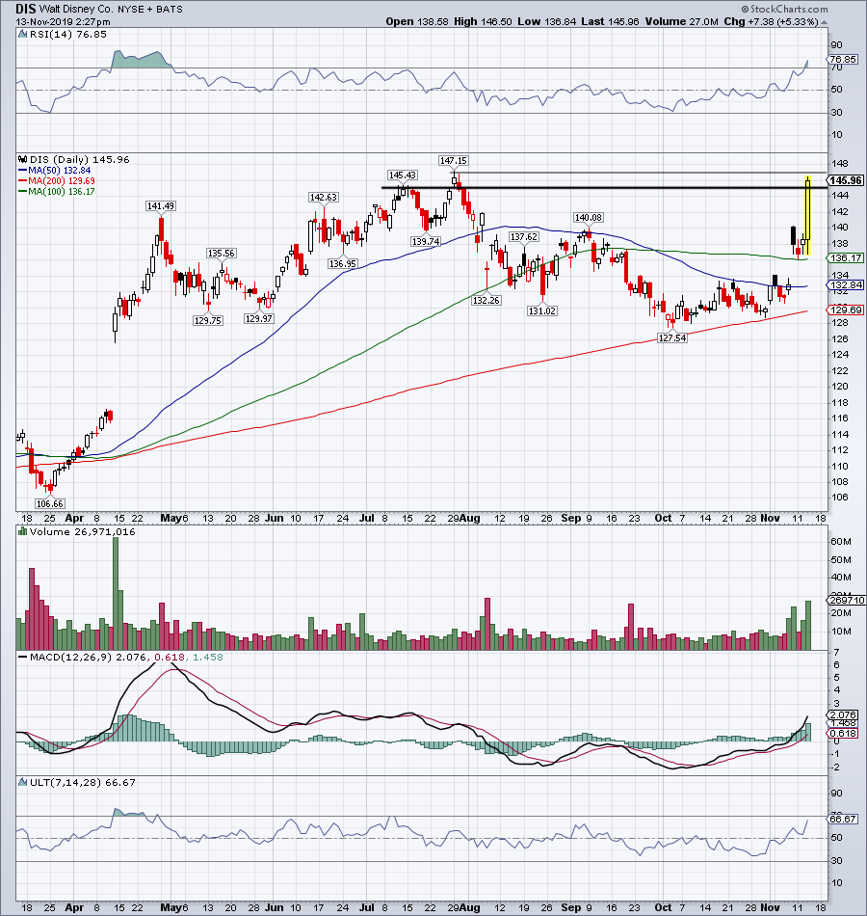Click the green 136.17 tag on right axis
The width and height of the screenshot is (867, 916).
pos(846,257)
